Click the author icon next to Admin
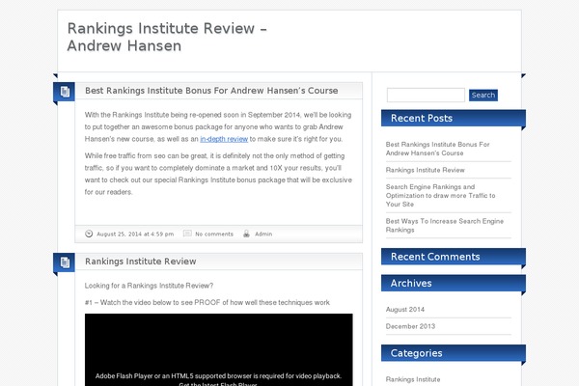Viewport: 579px width, 386px height. [246, 234]
